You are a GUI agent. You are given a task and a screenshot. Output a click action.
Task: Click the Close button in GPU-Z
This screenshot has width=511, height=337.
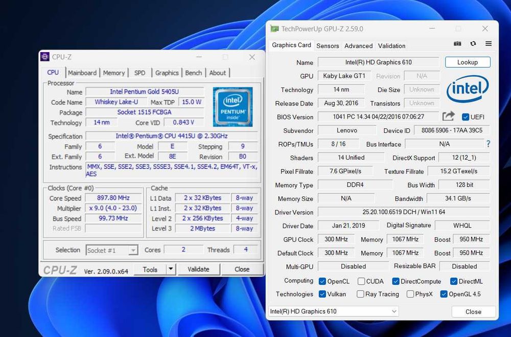473,311
